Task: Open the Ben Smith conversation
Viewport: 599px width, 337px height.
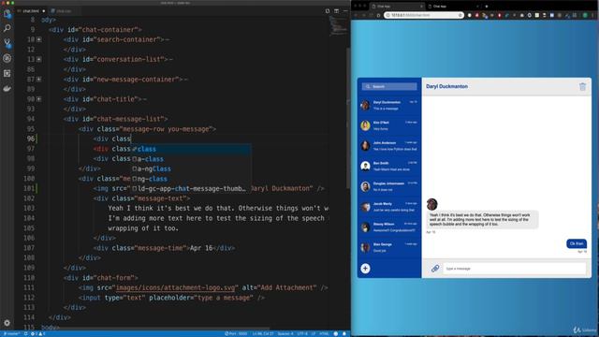Action: click(389, 167)
